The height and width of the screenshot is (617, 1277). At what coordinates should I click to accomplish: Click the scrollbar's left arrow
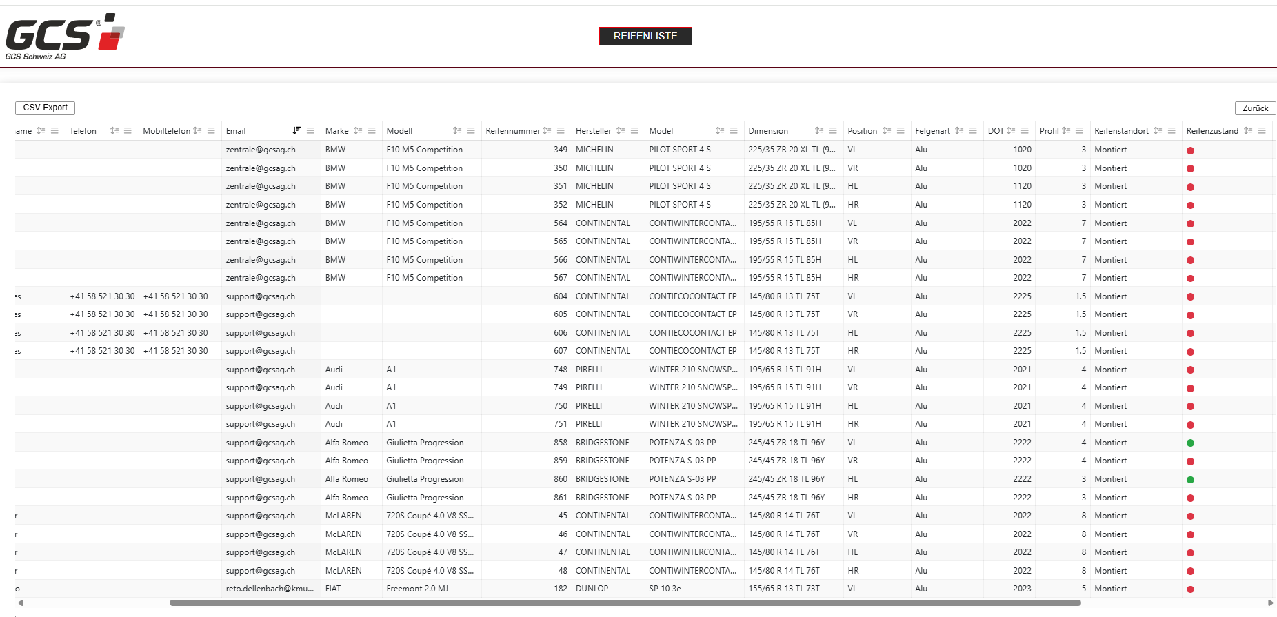[x=21, y=603]
